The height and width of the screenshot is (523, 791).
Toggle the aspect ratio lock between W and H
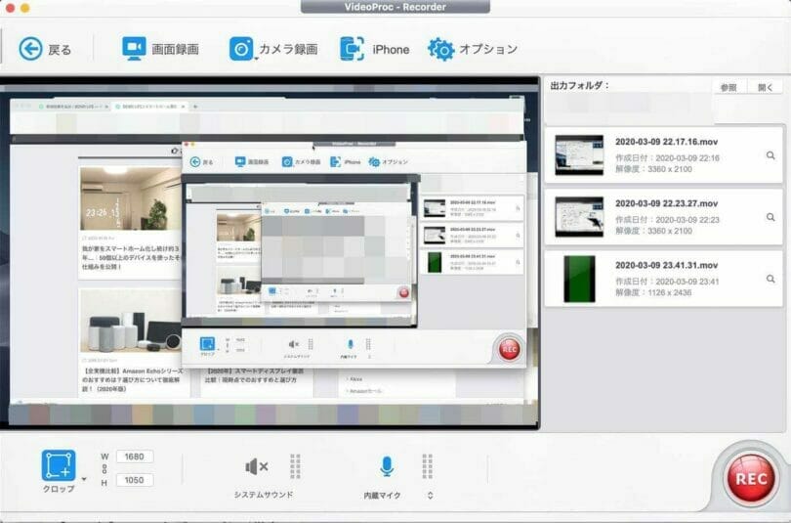104,469
